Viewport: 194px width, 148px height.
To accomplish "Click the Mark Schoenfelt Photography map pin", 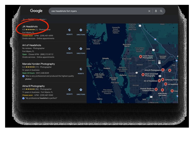I will [143, 75].
